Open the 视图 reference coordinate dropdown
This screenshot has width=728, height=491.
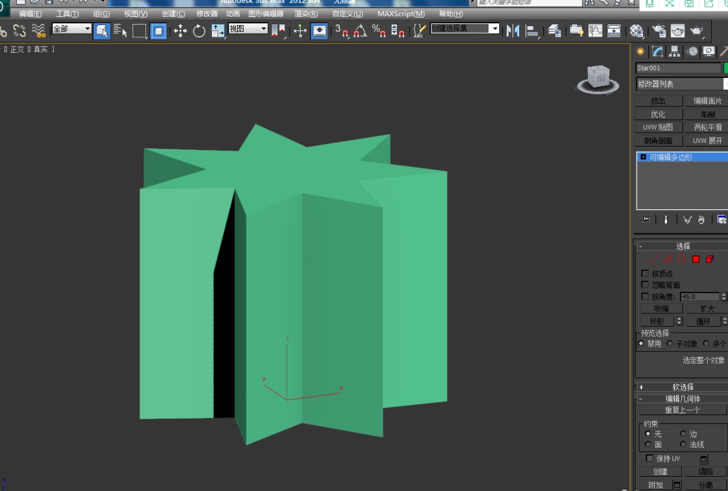click(x=248, y=29)
